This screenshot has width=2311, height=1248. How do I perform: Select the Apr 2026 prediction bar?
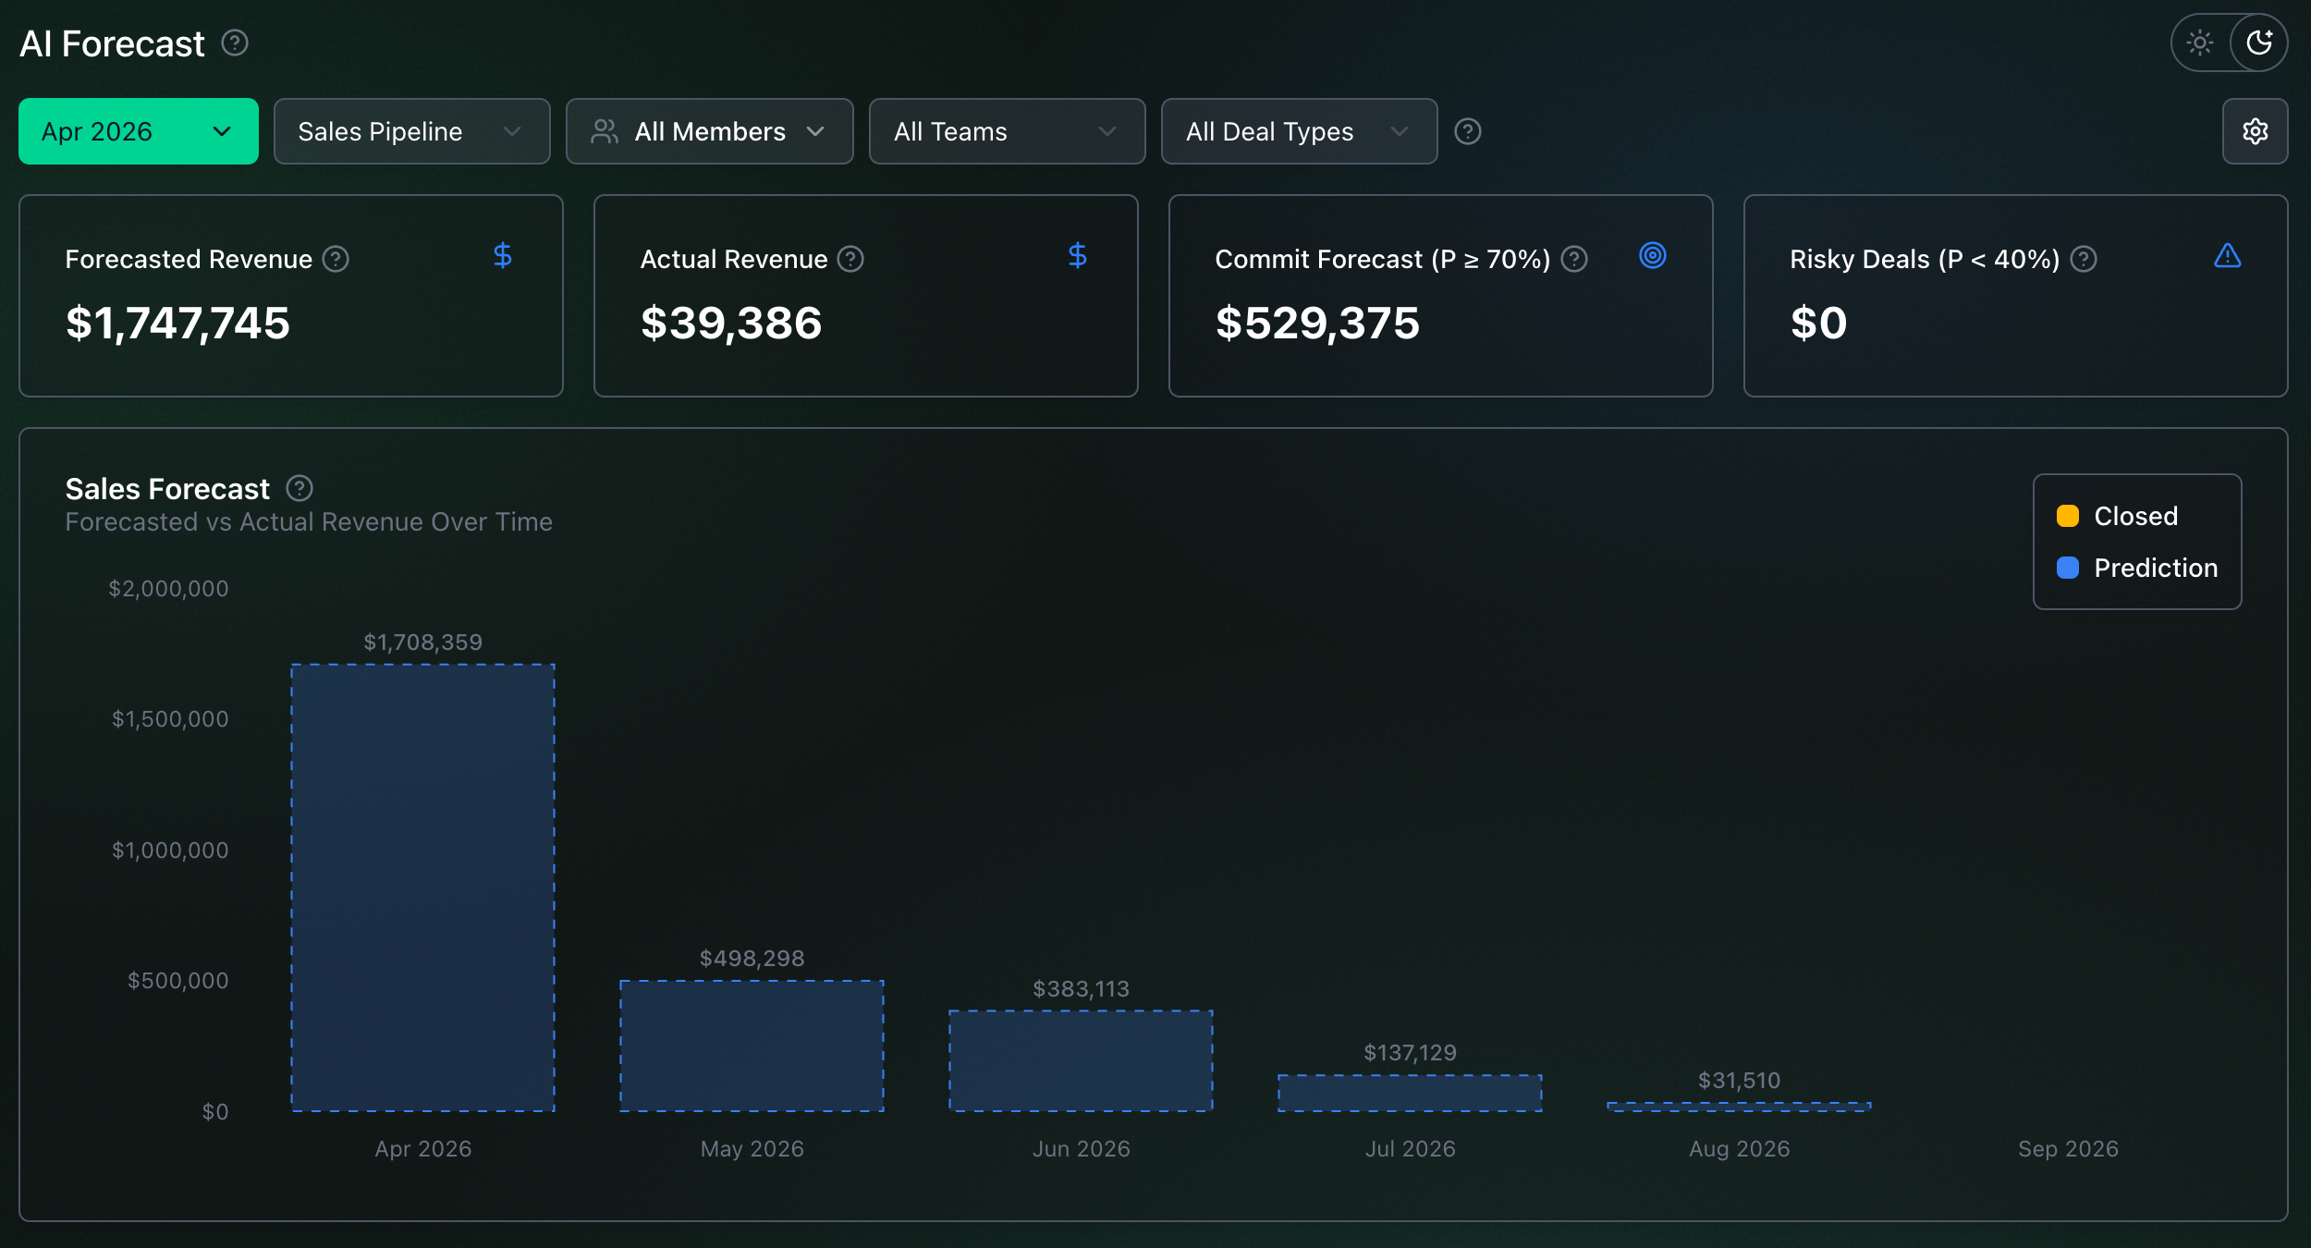(423, 887)
